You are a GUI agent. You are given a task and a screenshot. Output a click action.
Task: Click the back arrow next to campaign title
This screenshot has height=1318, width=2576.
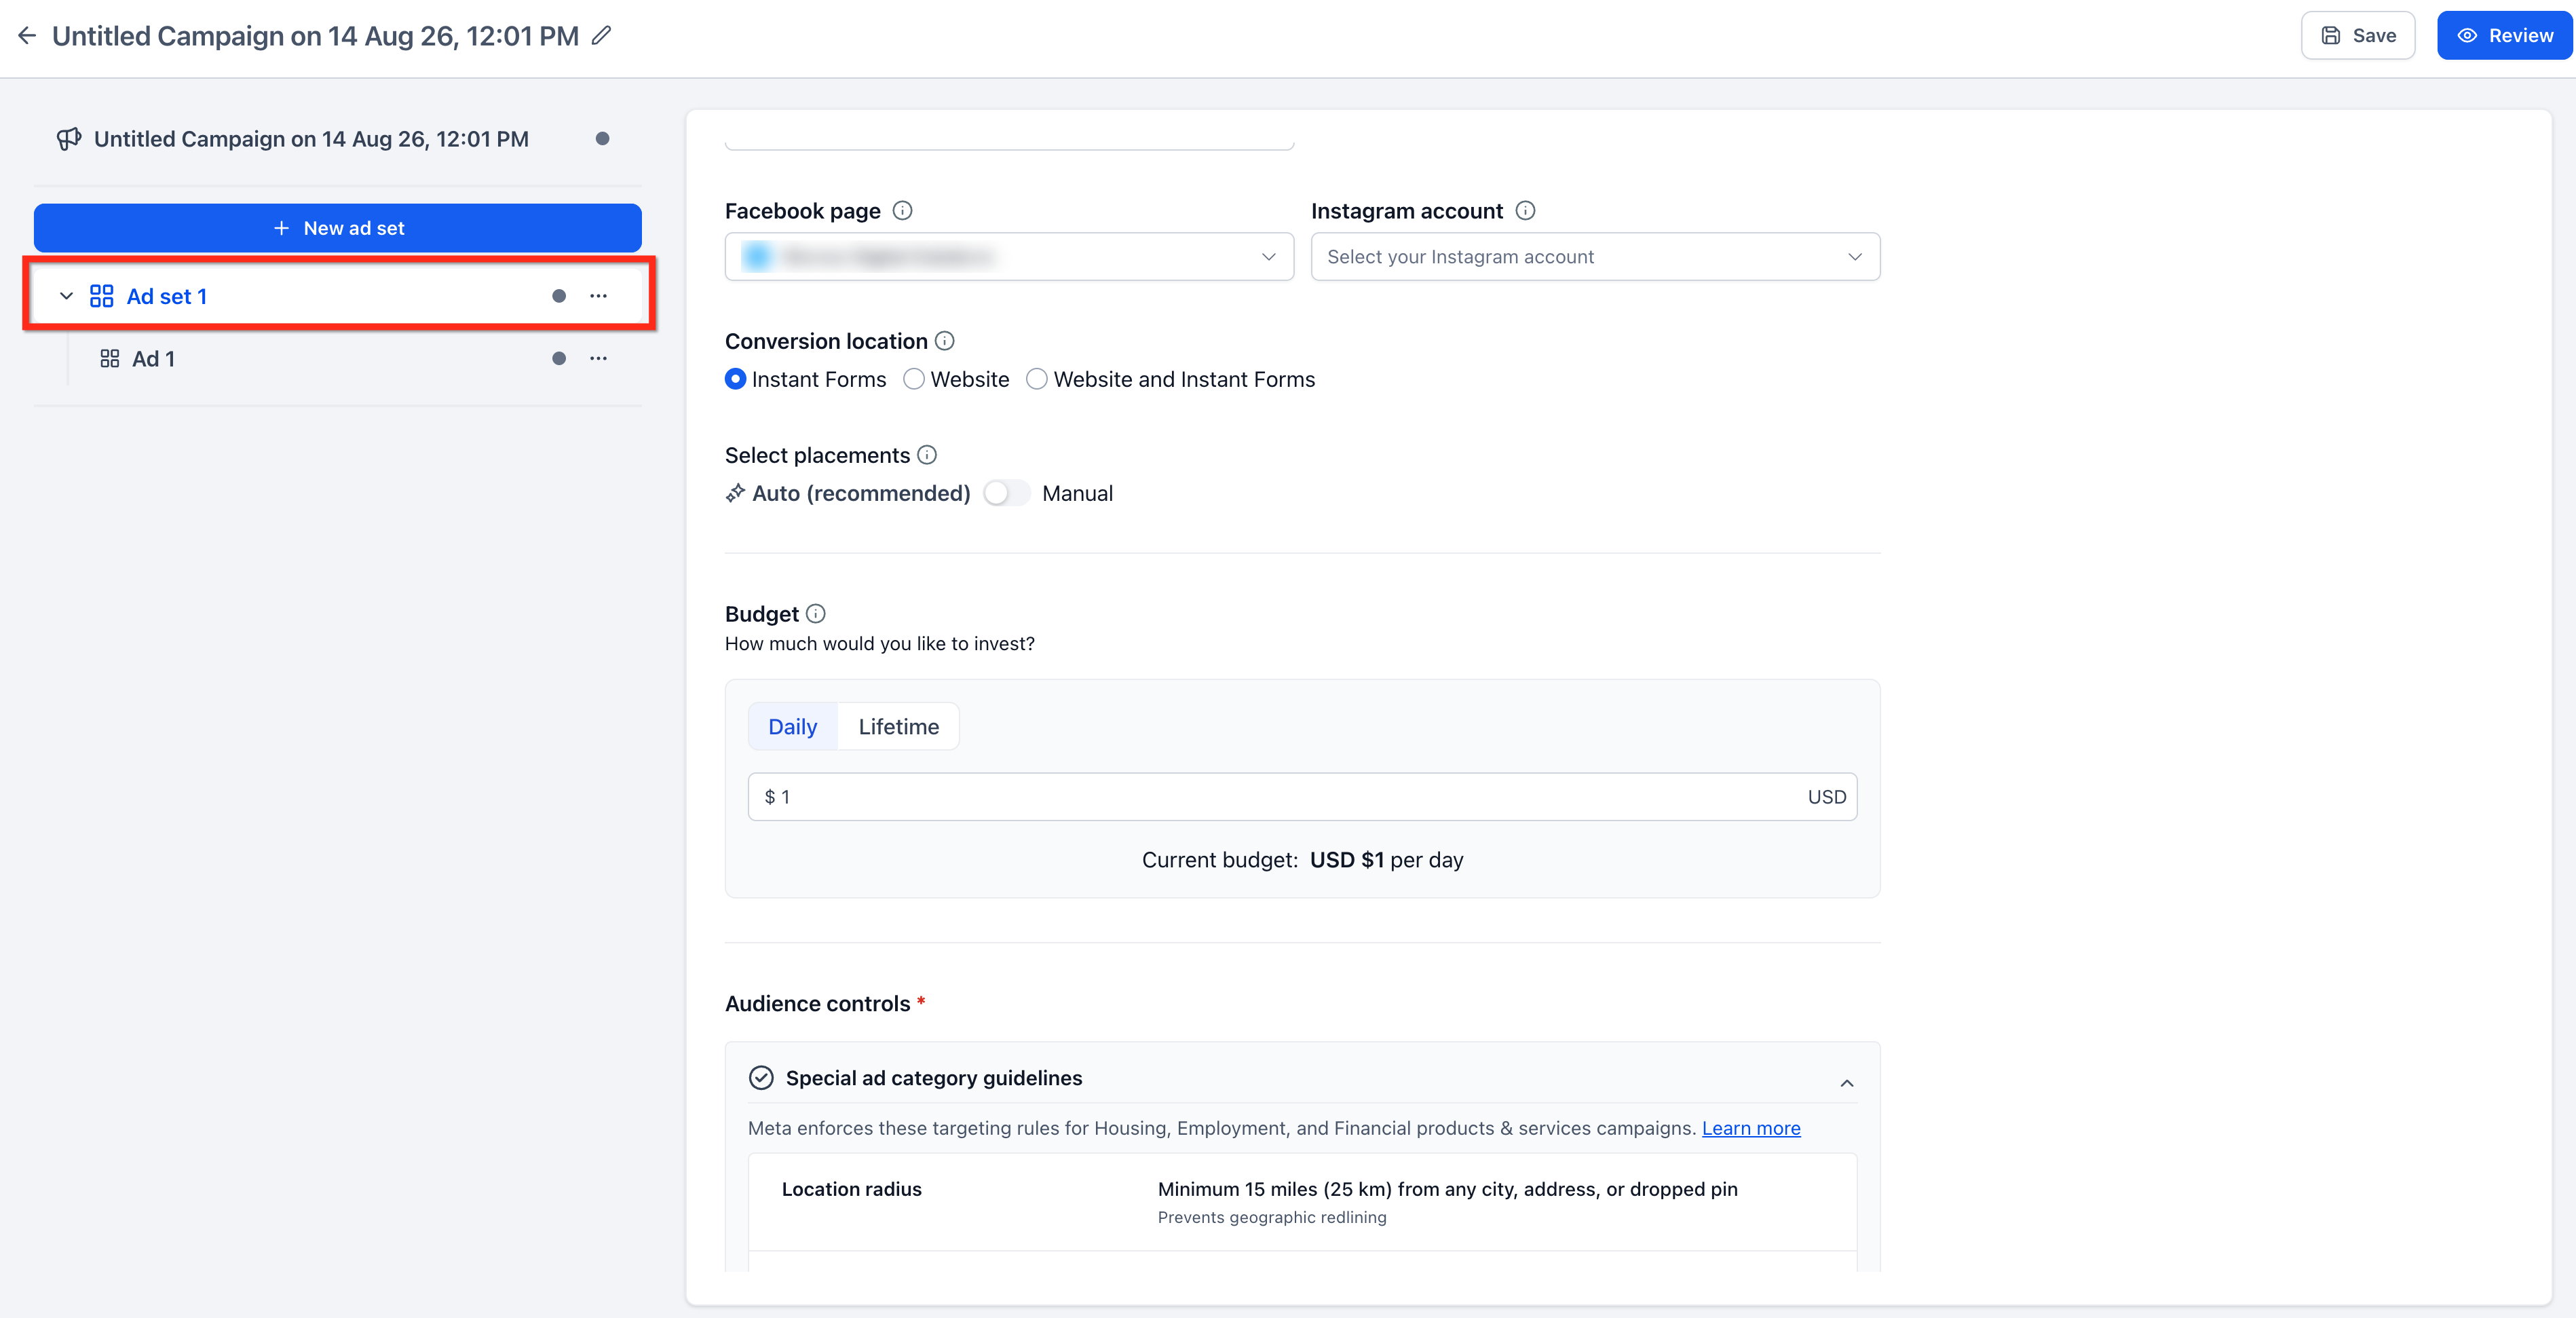[x=27, y=36]
